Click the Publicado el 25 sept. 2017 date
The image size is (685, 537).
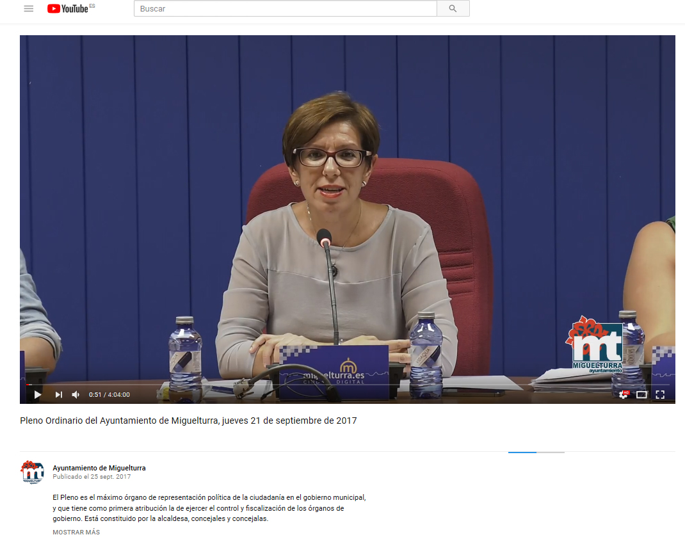[x=92, y=477]
